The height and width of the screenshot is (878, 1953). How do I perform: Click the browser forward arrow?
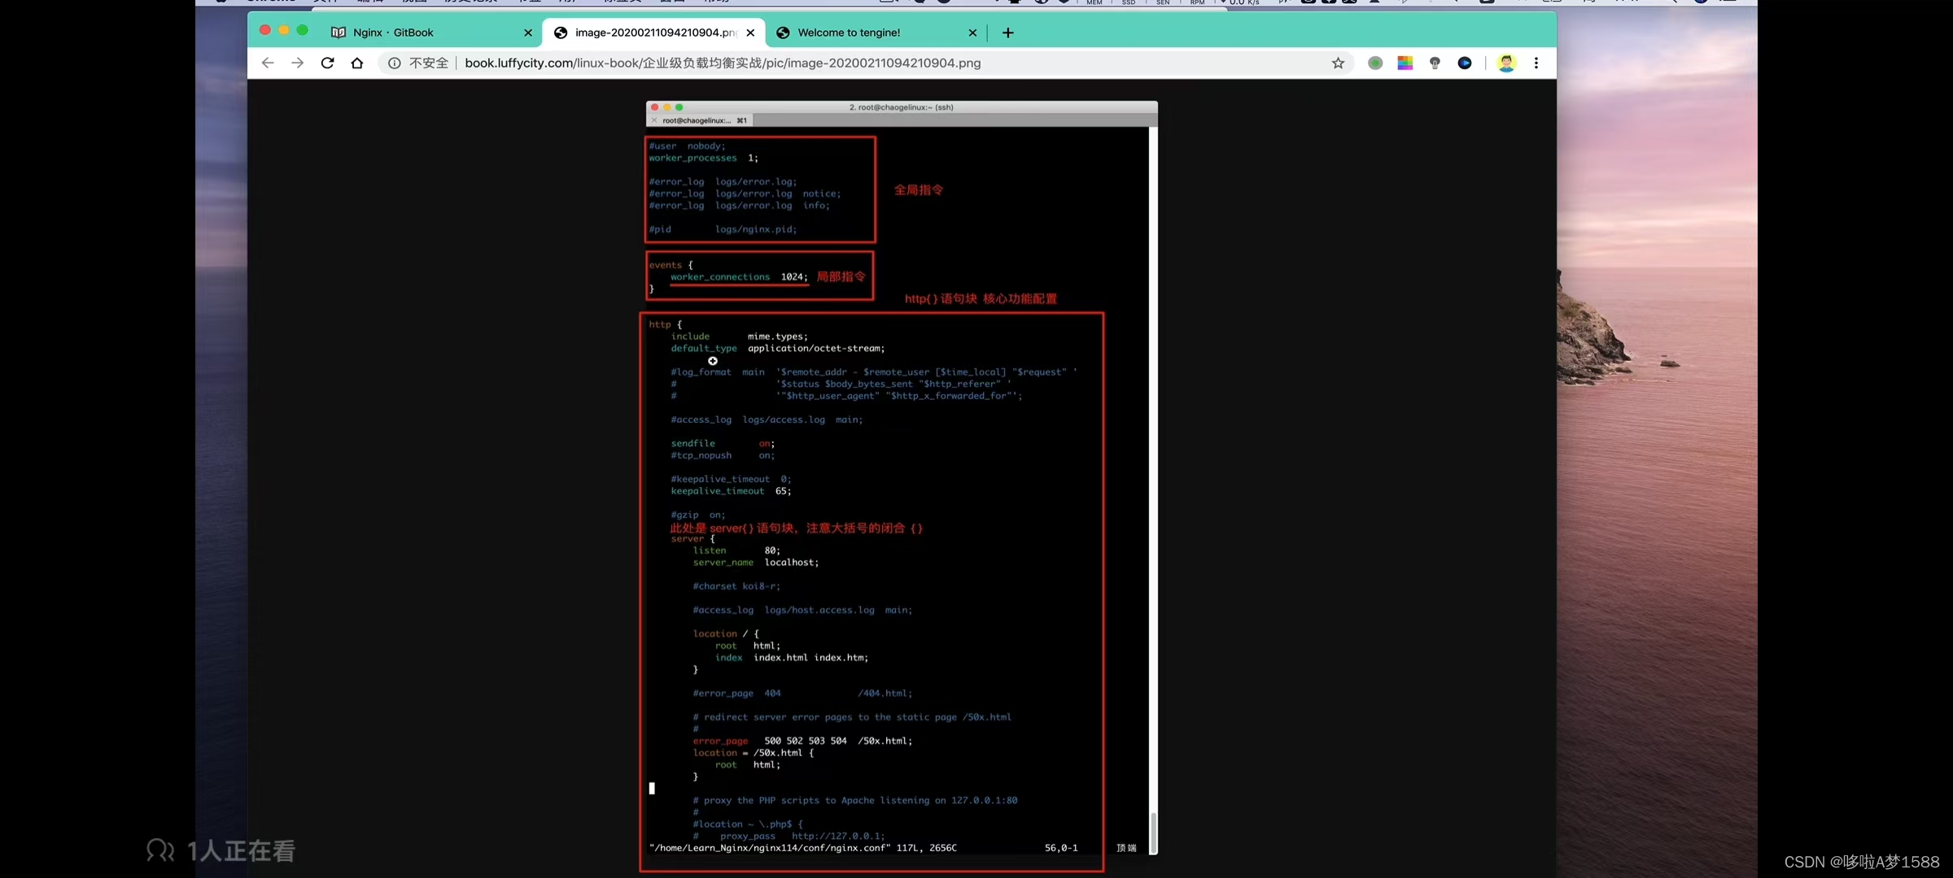tap(297, 63)
